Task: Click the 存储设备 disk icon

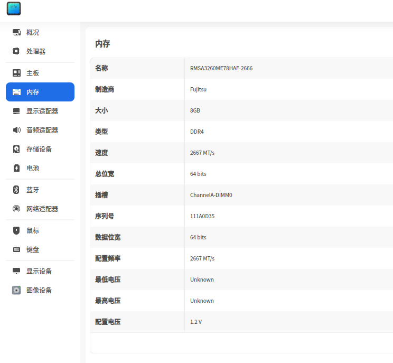Action: coord(16,149)
